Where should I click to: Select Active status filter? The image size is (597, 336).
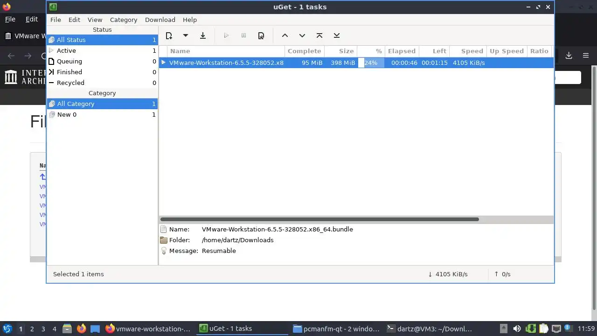[102, 50]
